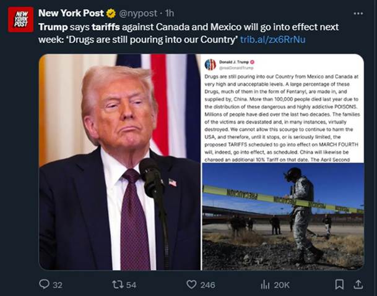Bookmark this New York Post tweet
Image resolution: width=377 pixels, height=296 pixels.
coord(339,284)
